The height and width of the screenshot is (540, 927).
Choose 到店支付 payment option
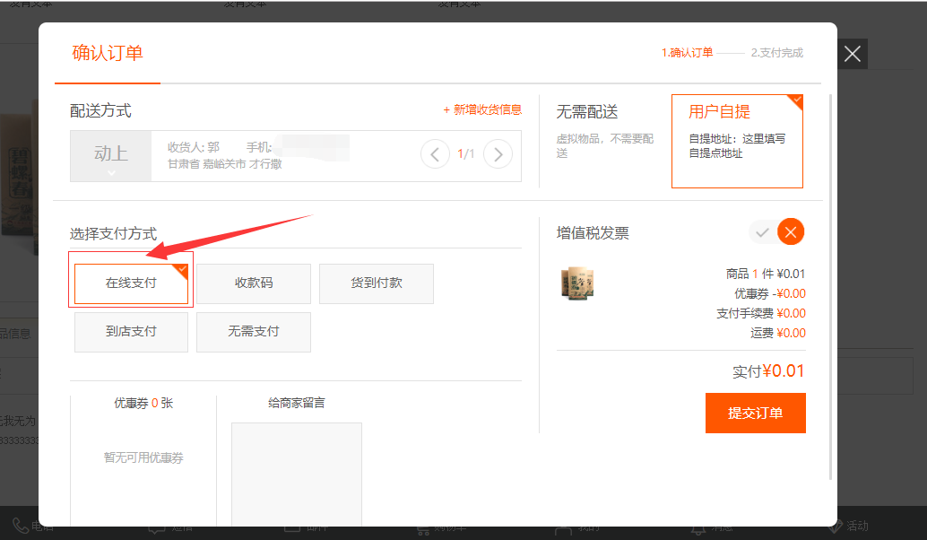(x=131, y=332)
